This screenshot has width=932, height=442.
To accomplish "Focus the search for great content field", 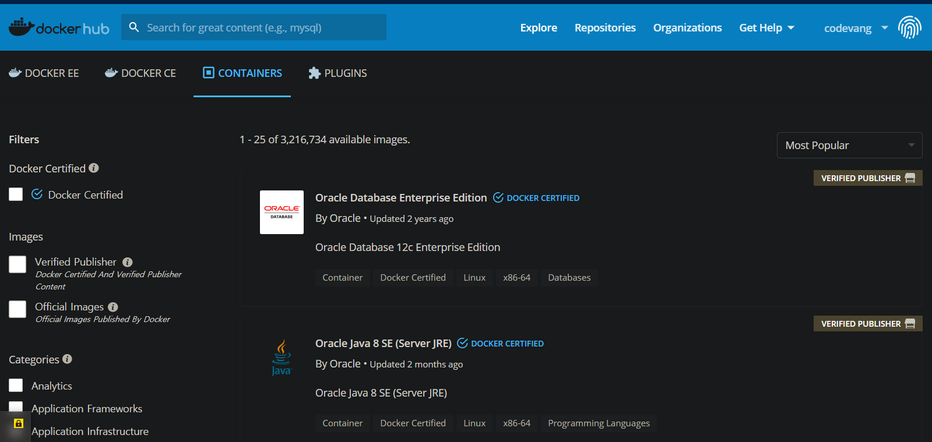I will (254, 27).
